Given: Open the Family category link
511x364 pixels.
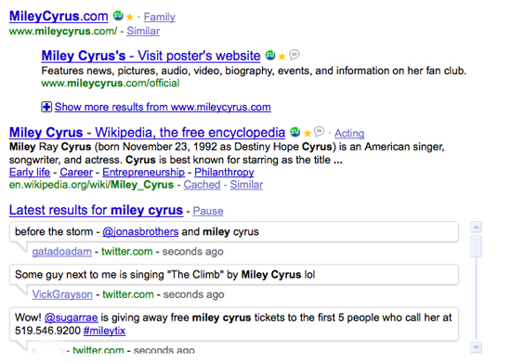Looking at the screenshot, I should coord(160,17).
